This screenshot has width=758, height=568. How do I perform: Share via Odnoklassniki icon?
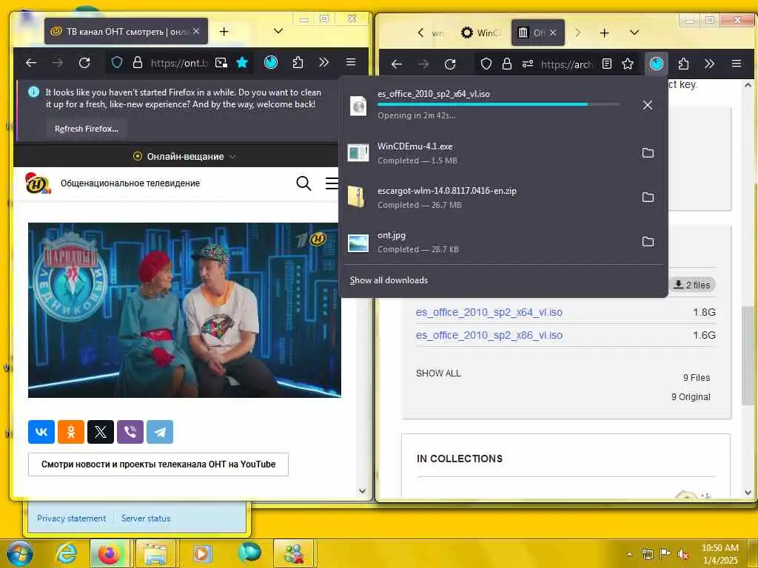coord(71,432)
